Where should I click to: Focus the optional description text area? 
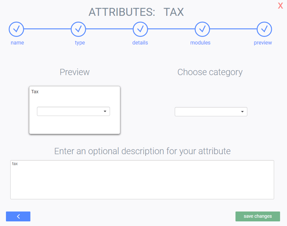[x=142, y=180]
